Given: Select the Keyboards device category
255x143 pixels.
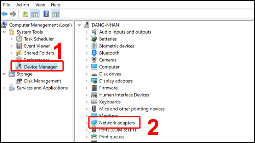Looking at the screenshot, I should tap(109, 102).
